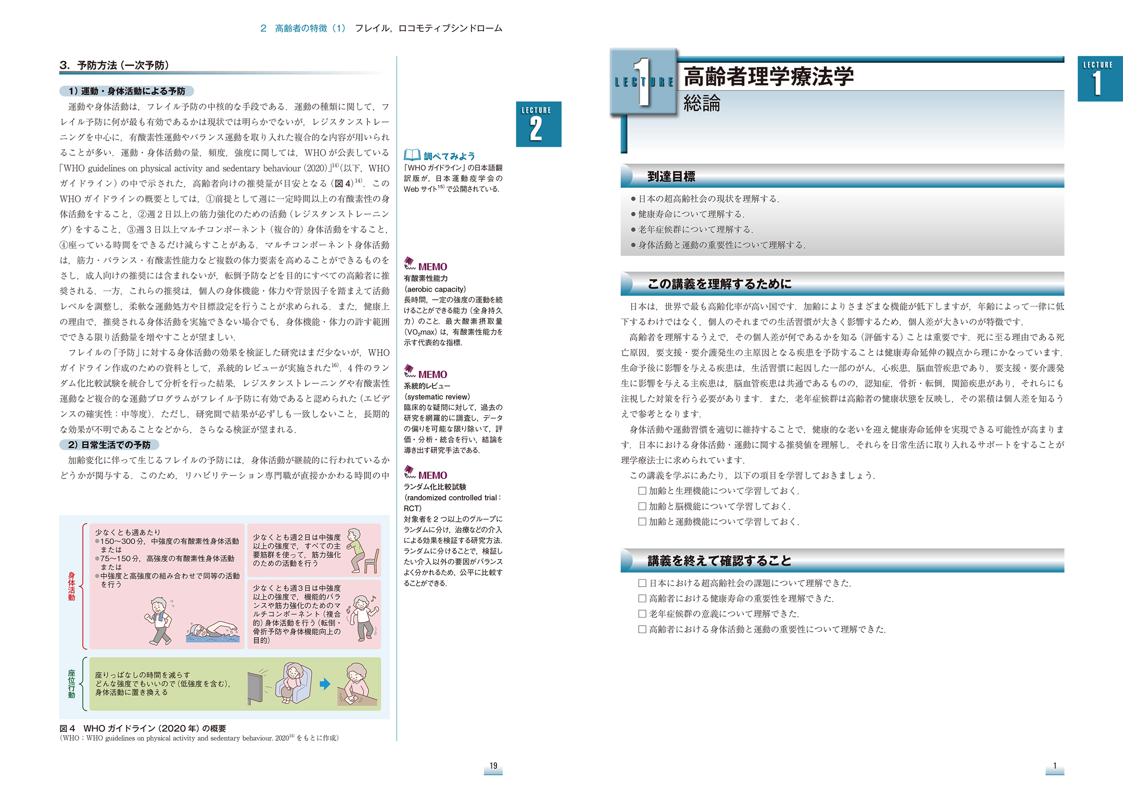The height and width of the screenshot is (794, 1123).
Task: Click the MEMO icon above 有酸素性能力
Action: pyautogui.click(x=409, y=264)
